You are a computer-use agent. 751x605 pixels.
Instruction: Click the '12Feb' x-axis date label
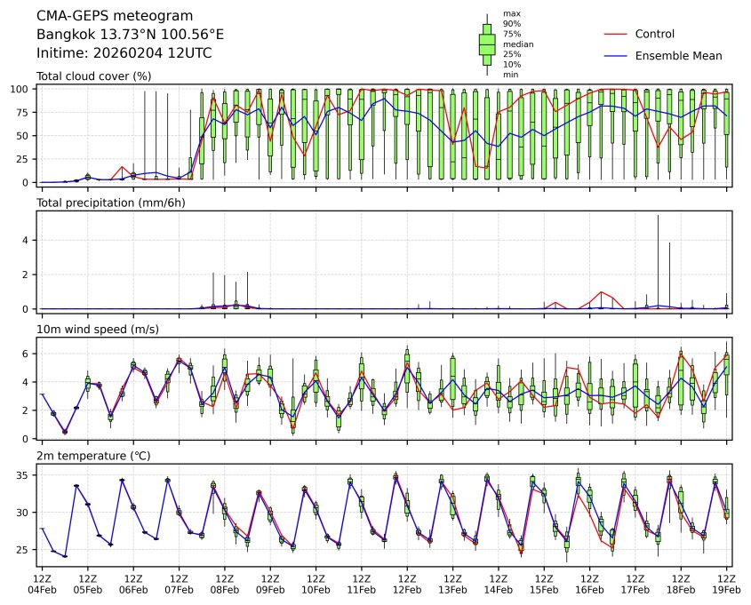(407, 590)
